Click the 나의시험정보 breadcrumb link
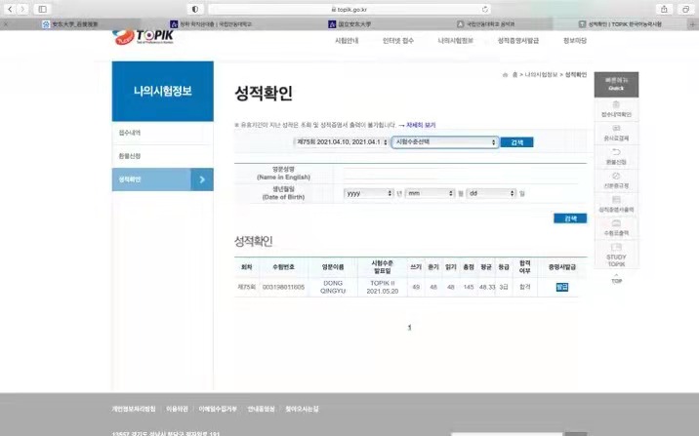699x436 pixels. point(541,75)
